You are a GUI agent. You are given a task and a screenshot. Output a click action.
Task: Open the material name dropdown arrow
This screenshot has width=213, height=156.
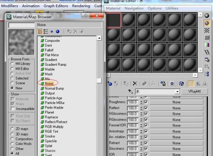tap(177, 92)
